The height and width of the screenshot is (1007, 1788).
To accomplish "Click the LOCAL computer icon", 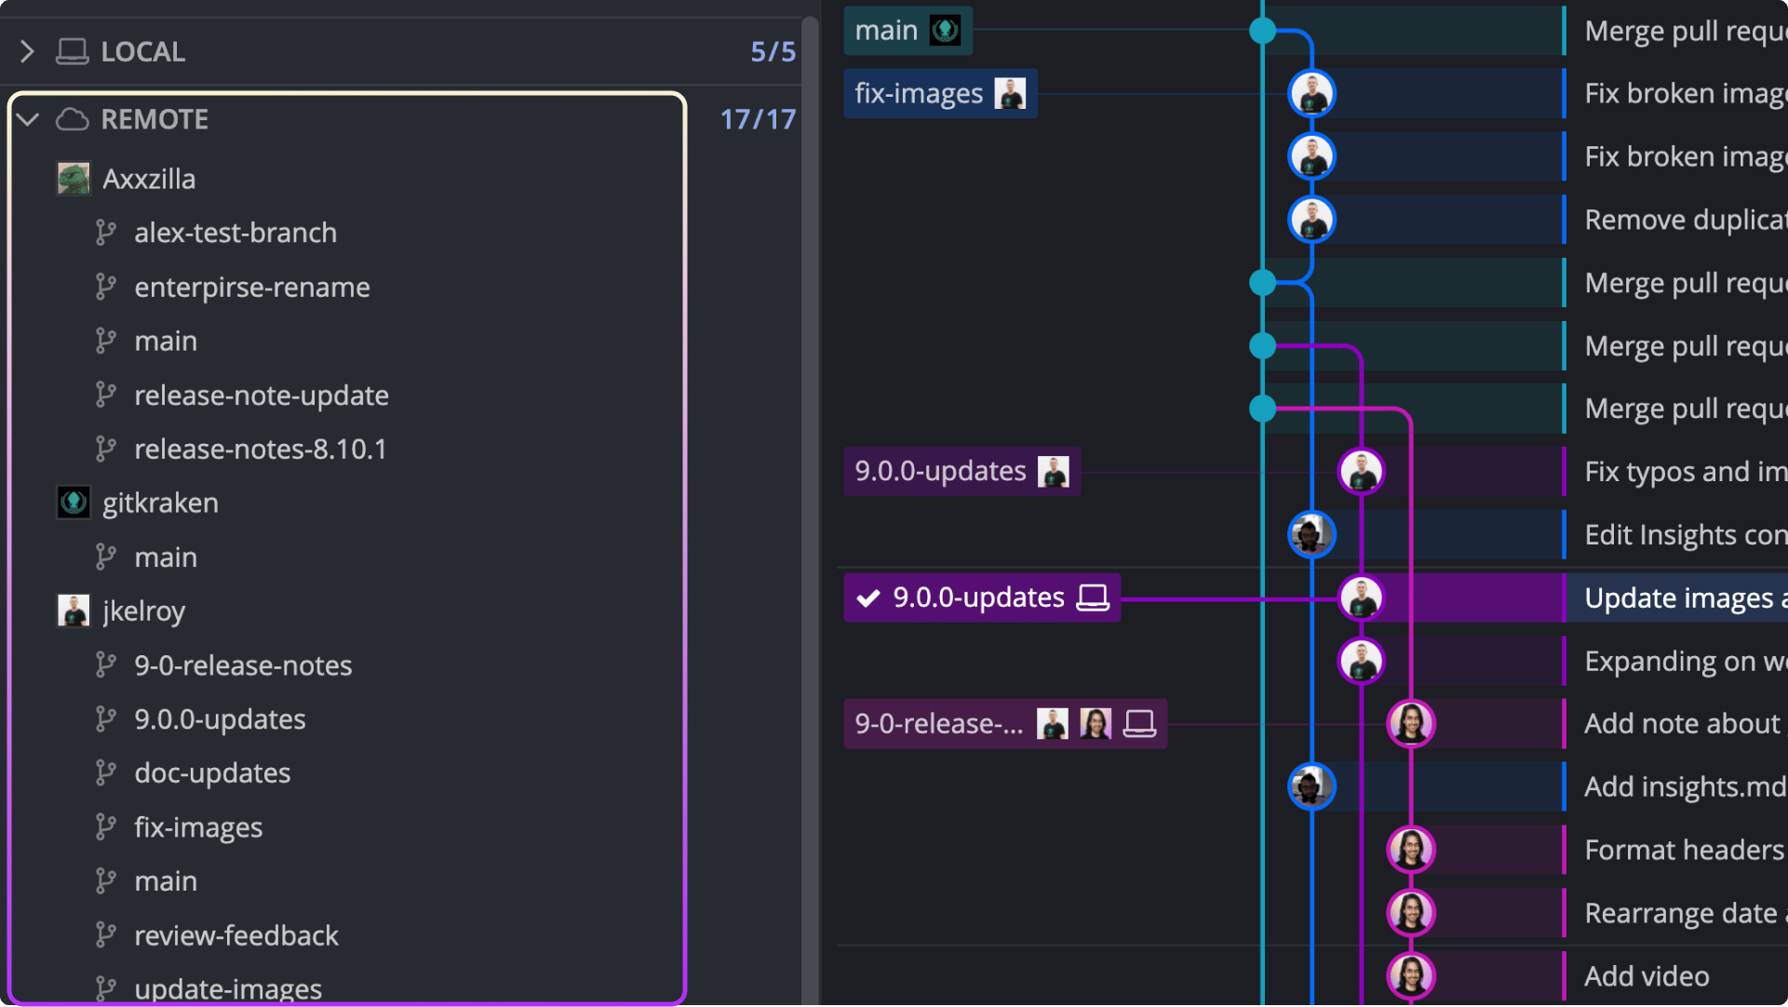I will (73, 51).
